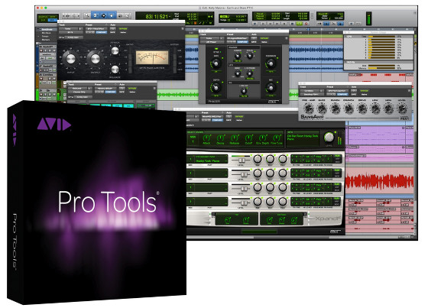Viewport: 428px width, 308px height.
Task: Click the red waveform audio clip
Action: pyautogui.click(x=379, y=181)
